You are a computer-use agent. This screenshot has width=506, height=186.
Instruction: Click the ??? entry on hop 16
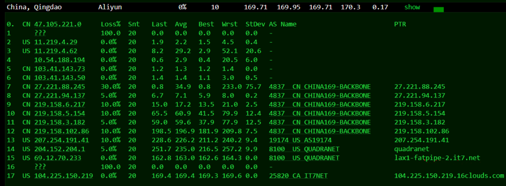coord(40,167)
